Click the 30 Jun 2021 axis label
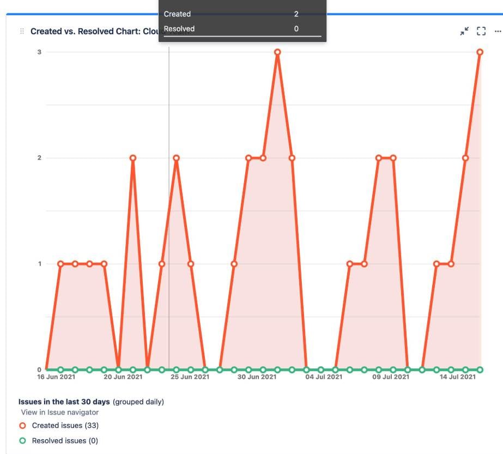 (x=257, y=377)
